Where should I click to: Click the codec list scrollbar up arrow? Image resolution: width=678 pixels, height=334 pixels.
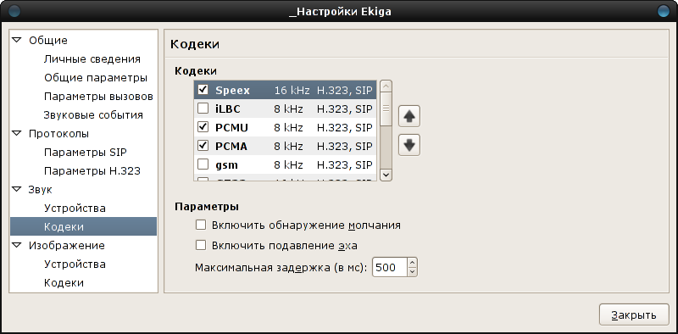coord(386,86)
